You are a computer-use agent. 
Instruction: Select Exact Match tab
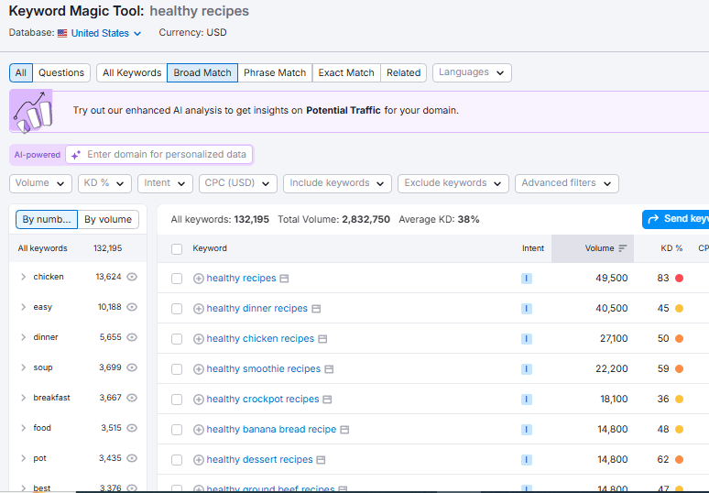[346, 72]
